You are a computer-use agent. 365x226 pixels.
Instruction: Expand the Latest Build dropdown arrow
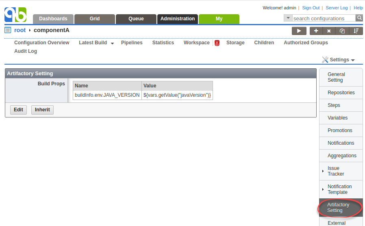click(112, 43)
